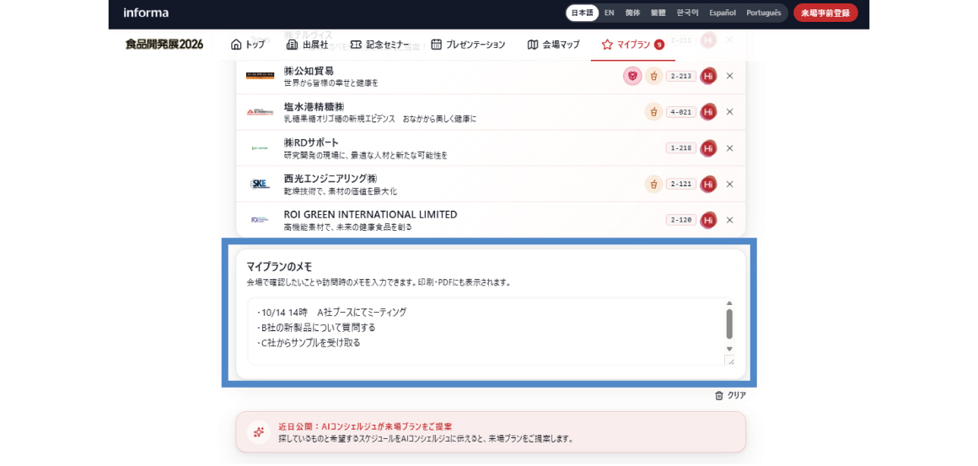Click booth number 4-021
Screen dimensions: 978x466
(681, 112)
